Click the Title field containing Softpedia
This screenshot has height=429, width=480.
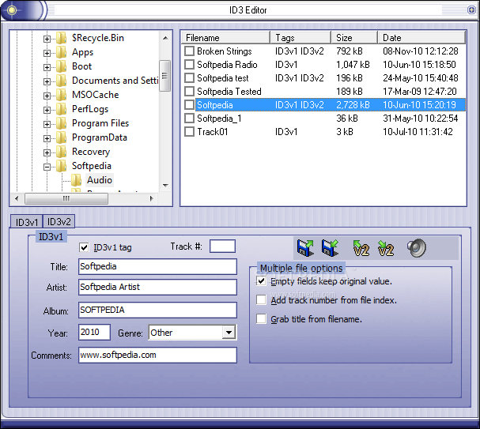coord(157,266)
